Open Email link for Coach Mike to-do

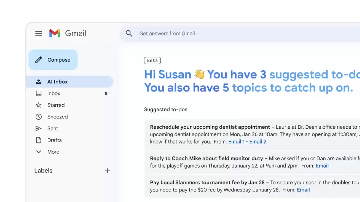322,165
